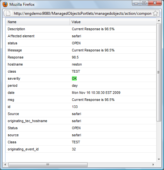This screenshot has width=164, height=170.
Task: Maximize the Firefox window
Action: click(144, 3)
